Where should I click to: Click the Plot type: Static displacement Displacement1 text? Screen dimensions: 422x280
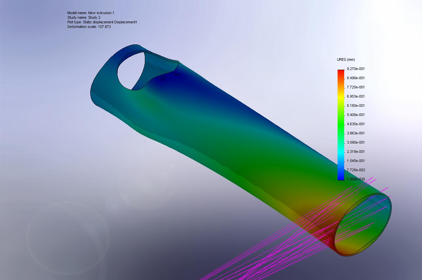click(105, 22)
